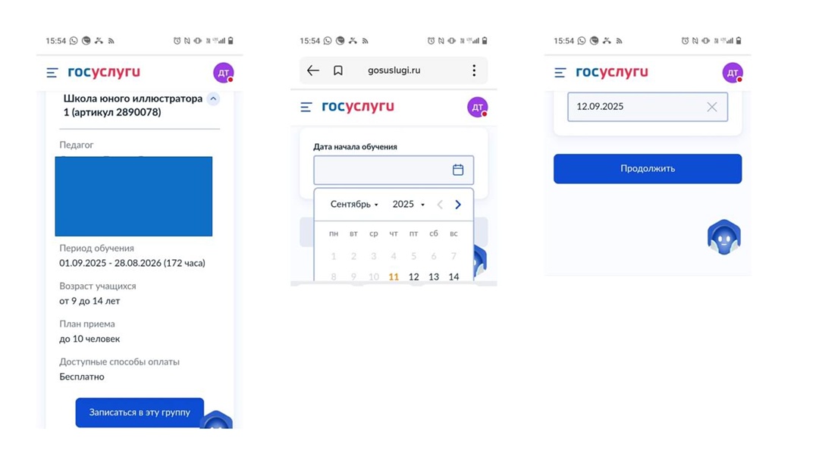Focus the Дата начала обучения field
The height and width of the screenshot is (460, 819).
(x=394, y=170)
